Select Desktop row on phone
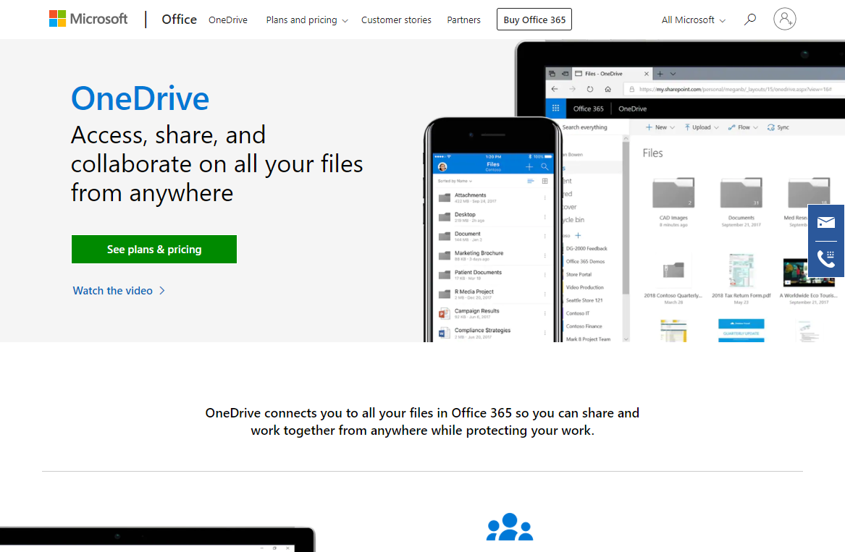Viewport: 845px width, 552px height. pyautogui.click(x=493, y=217)
